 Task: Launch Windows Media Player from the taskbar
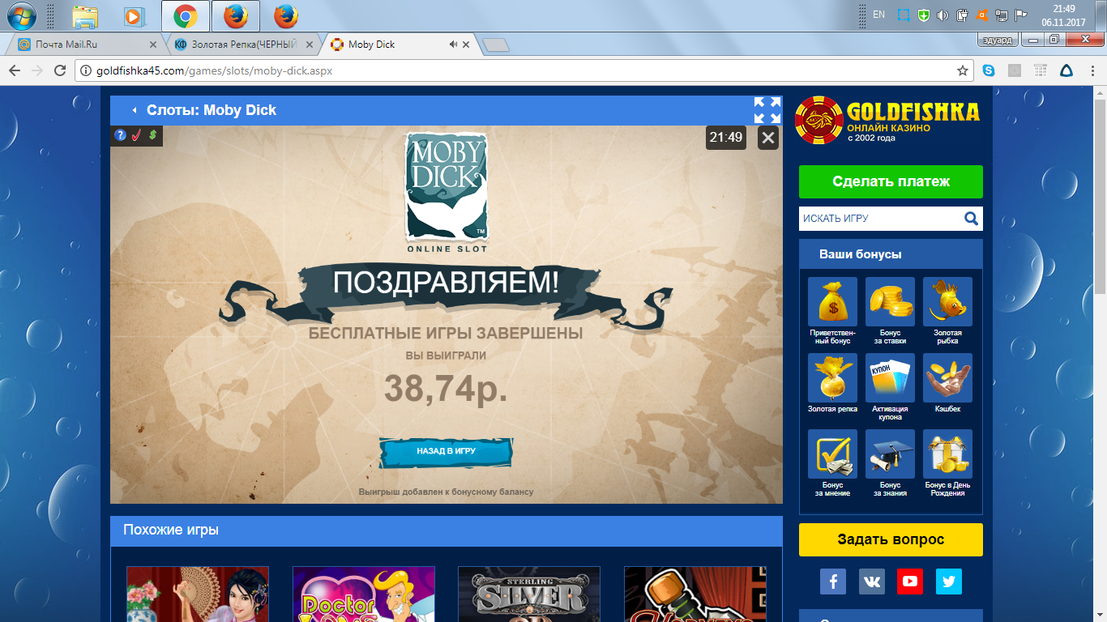point(134,15)
